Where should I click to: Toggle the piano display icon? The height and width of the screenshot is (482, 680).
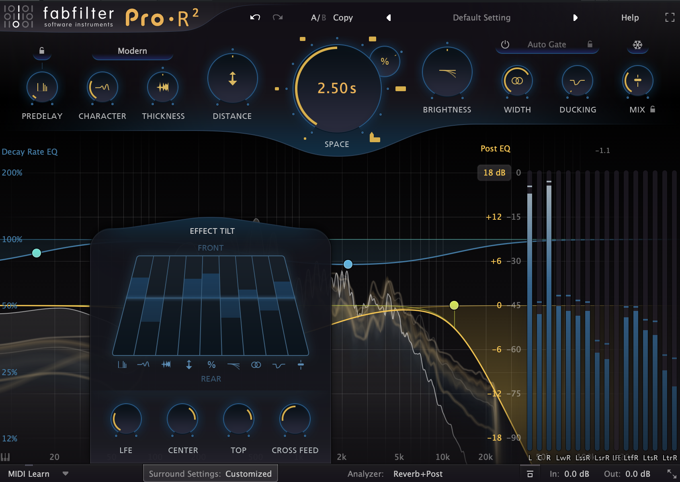point(5,457)
